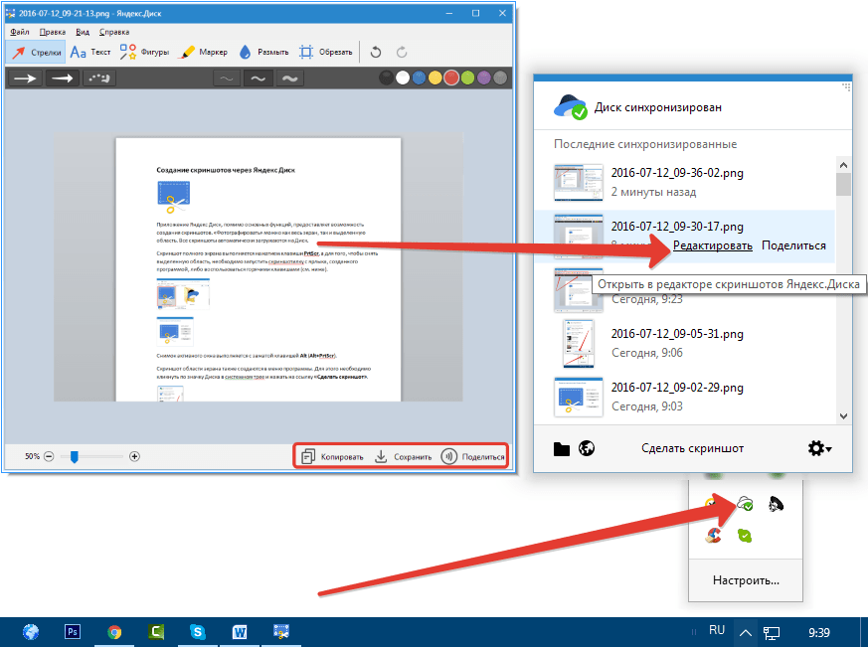Click the Редактировать link

point(710,245)
